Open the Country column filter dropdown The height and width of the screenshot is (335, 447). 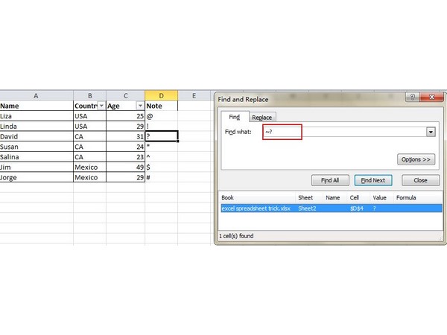coord(101,106)
